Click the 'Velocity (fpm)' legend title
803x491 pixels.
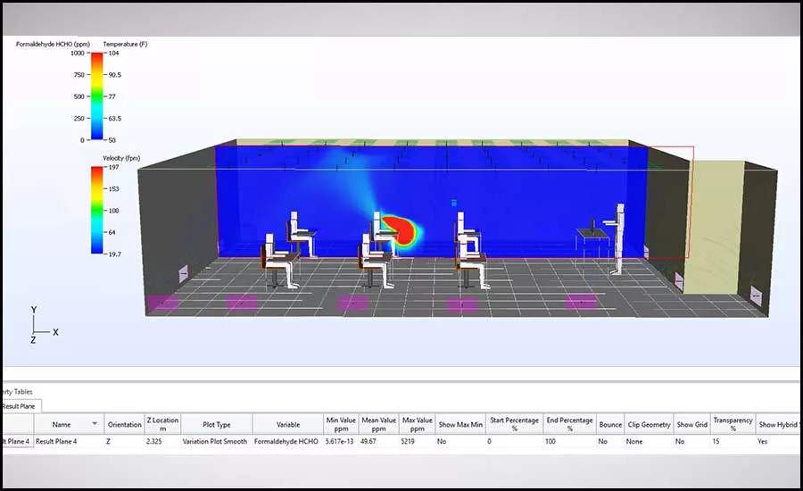click(x=121, y=158)
